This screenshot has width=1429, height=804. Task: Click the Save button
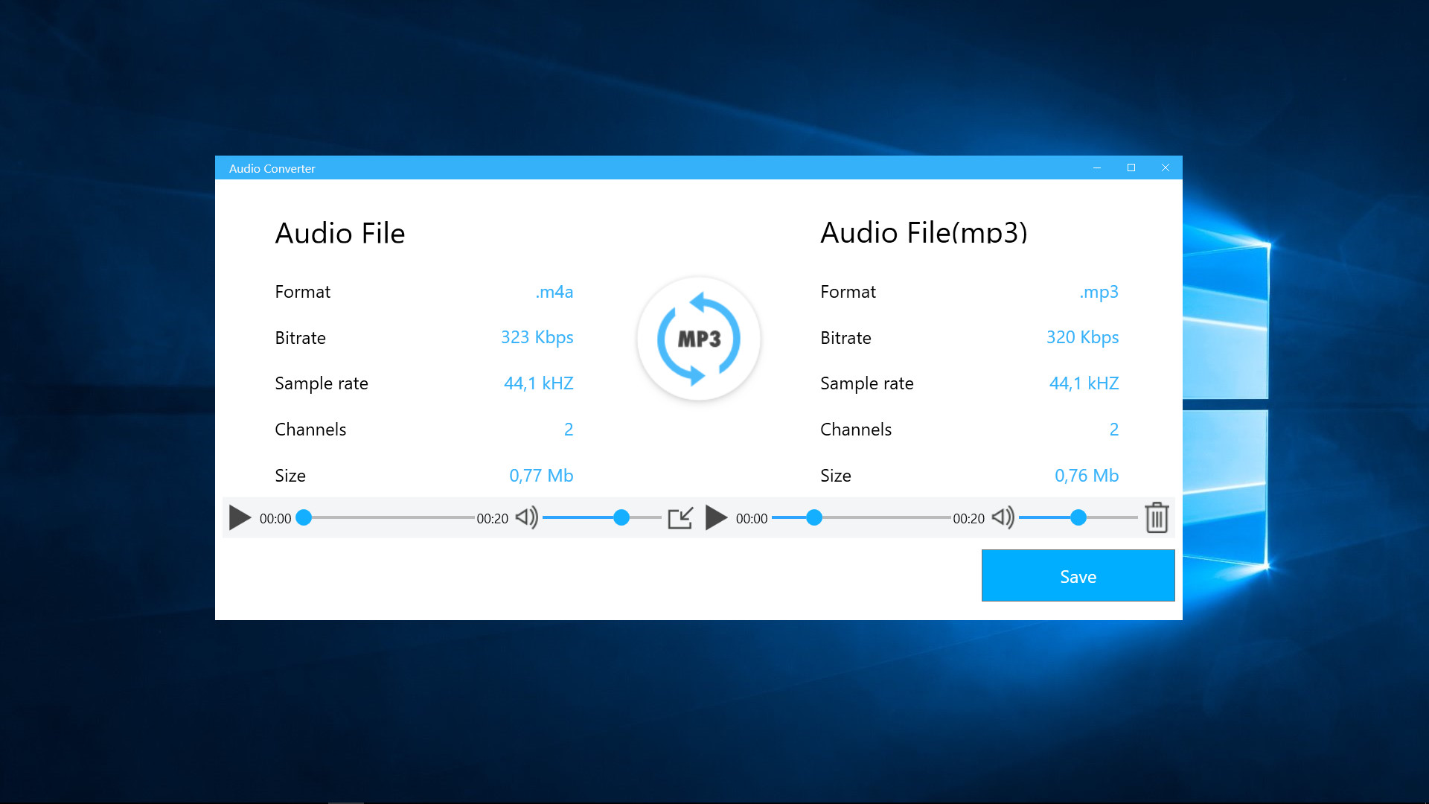point(1078,575)
